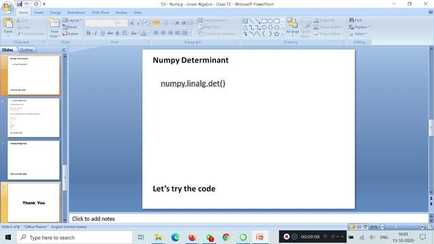The width and height of the screenshot is (434, 244).
Task: Expand the shapes gallery More arrow
Action: tap(282, 34)
